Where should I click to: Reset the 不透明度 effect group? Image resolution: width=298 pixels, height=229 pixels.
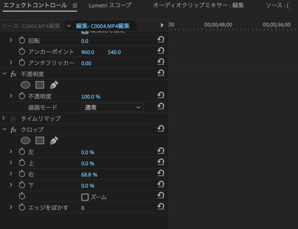tap(161, 73)
